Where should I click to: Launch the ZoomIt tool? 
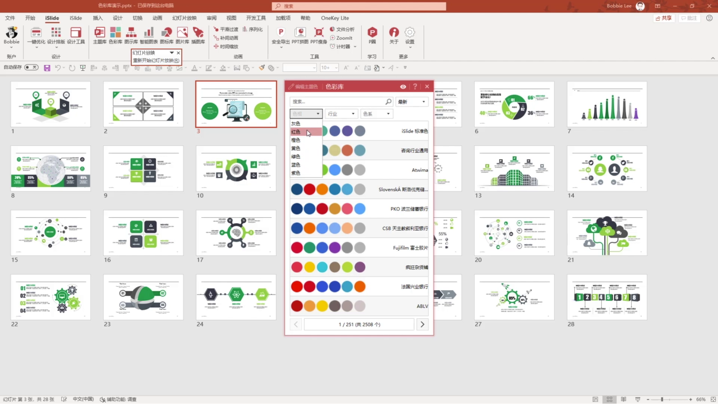click(x=341, y=38)
